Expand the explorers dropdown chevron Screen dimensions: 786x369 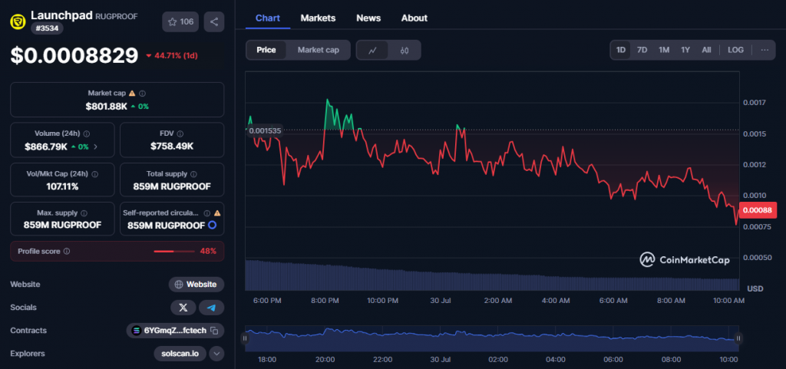click(x=216, y=354)
